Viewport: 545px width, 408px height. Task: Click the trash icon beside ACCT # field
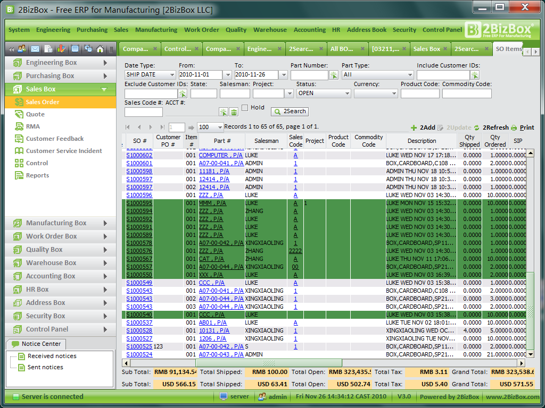click(x=234, y=112)
